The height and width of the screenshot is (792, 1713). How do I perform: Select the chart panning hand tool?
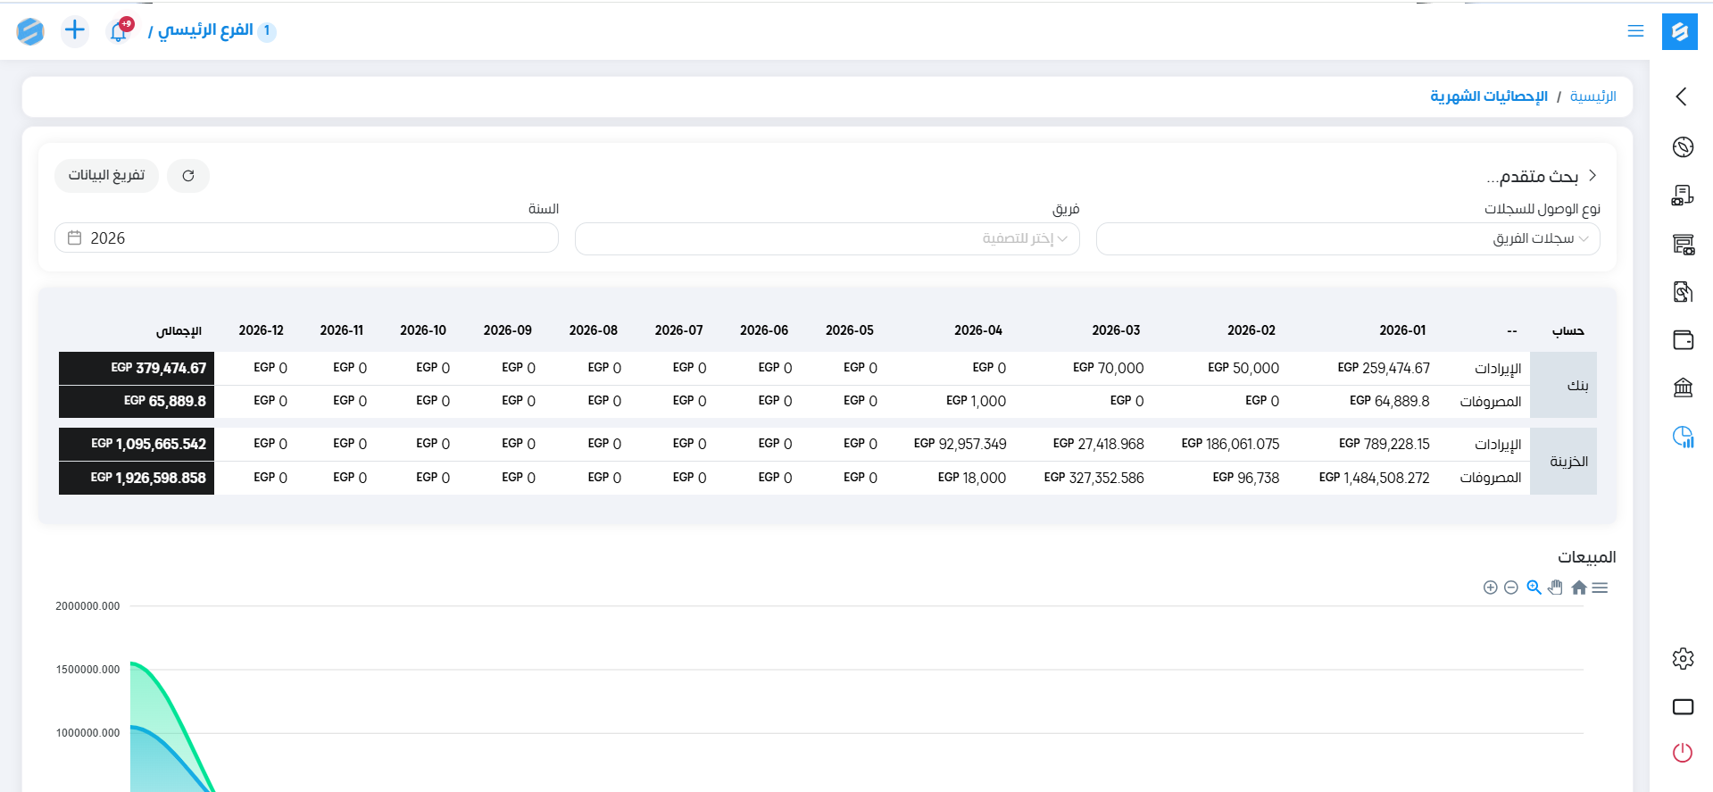[1556, 588]
